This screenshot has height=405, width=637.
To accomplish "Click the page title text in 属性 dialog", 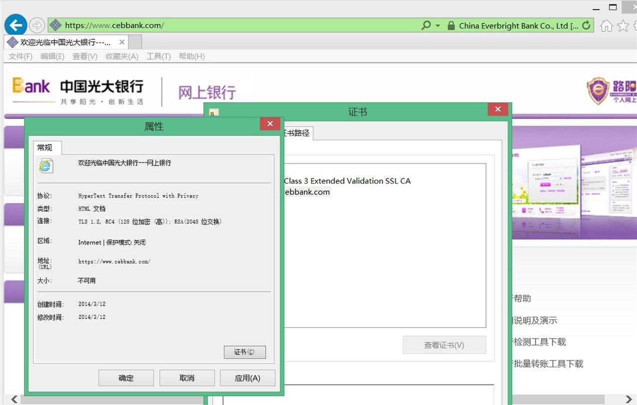I will (x=124, y=163).
